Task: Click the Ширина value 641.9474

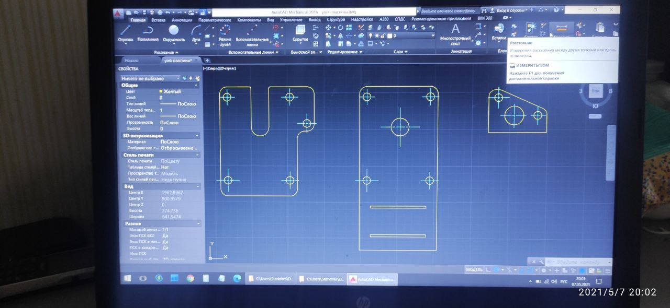Action: coord(172,217)
